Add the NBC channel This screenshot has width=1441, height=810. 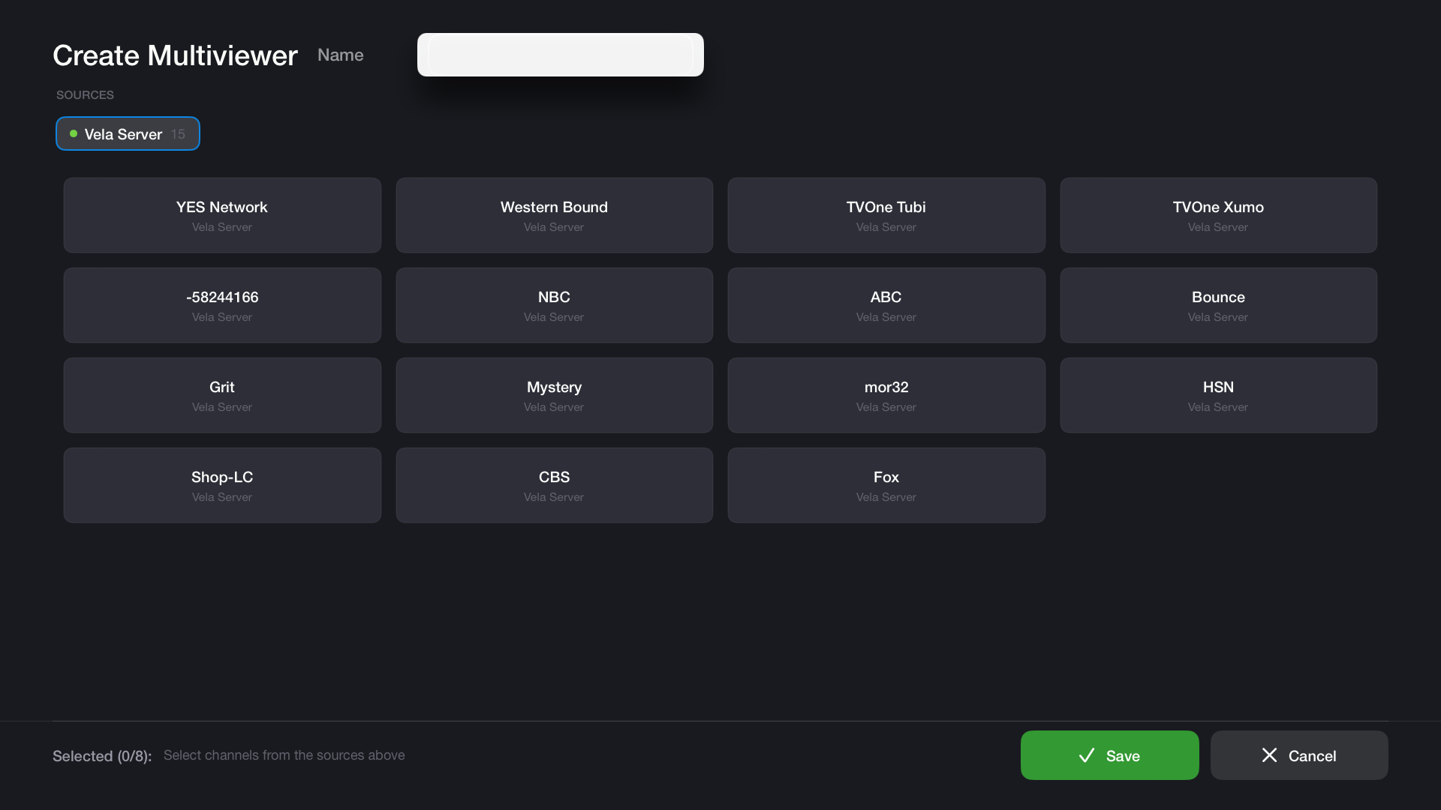555,305
